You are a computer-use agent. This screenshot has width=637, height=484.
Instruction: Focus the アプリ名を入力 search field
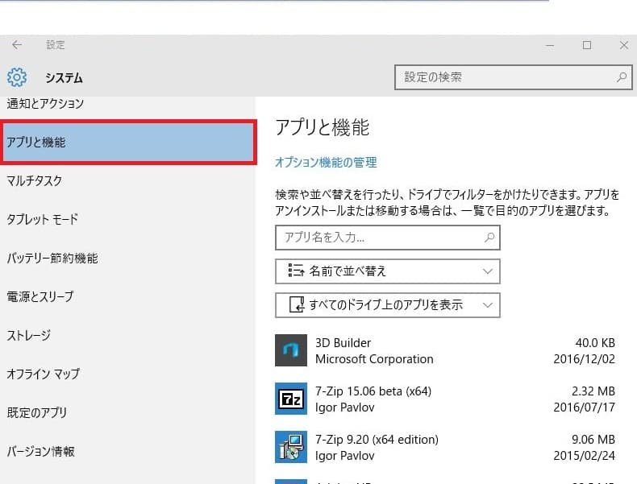point(388,238)
